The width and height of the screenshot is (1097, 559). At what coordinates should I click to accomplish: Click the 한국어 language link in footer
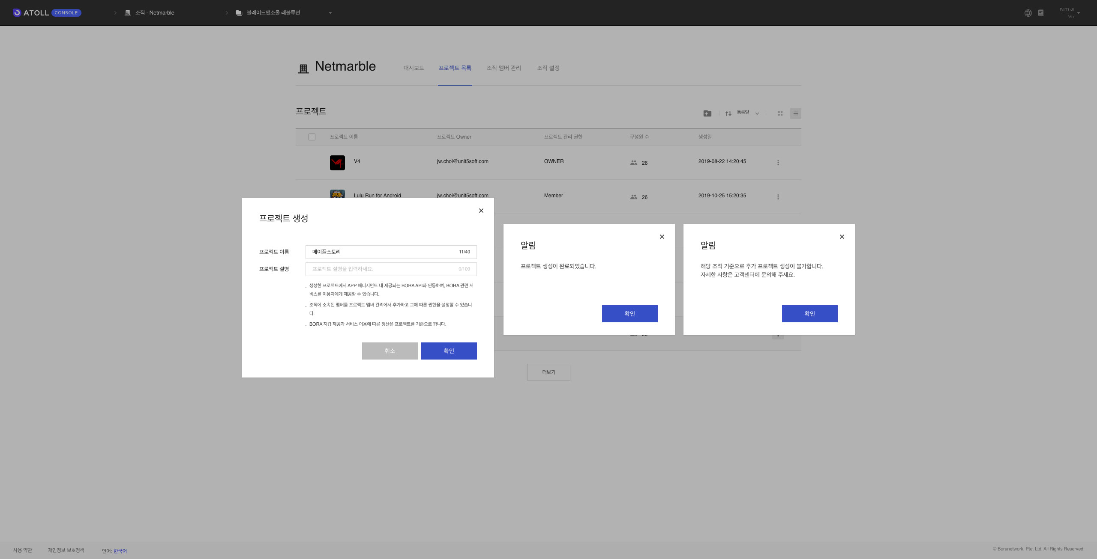click(x=120, y=551)
